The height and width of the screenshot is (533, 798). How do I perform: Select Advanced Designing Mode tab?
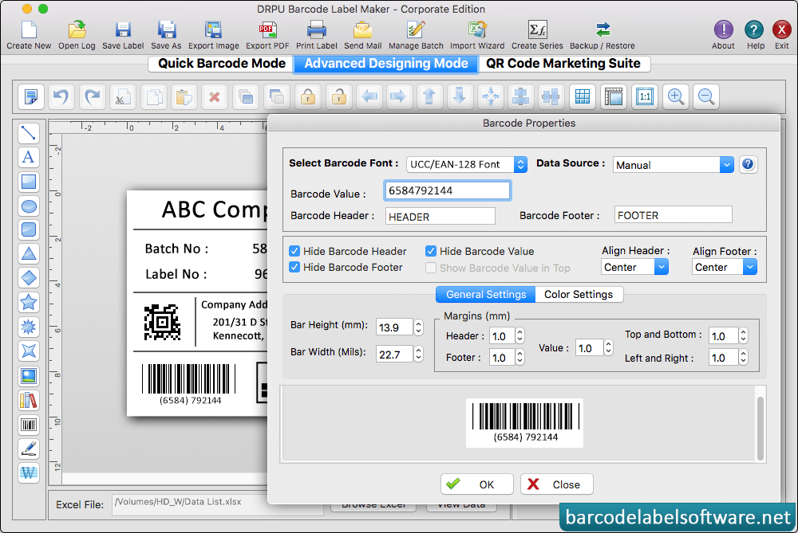point(385,64)
